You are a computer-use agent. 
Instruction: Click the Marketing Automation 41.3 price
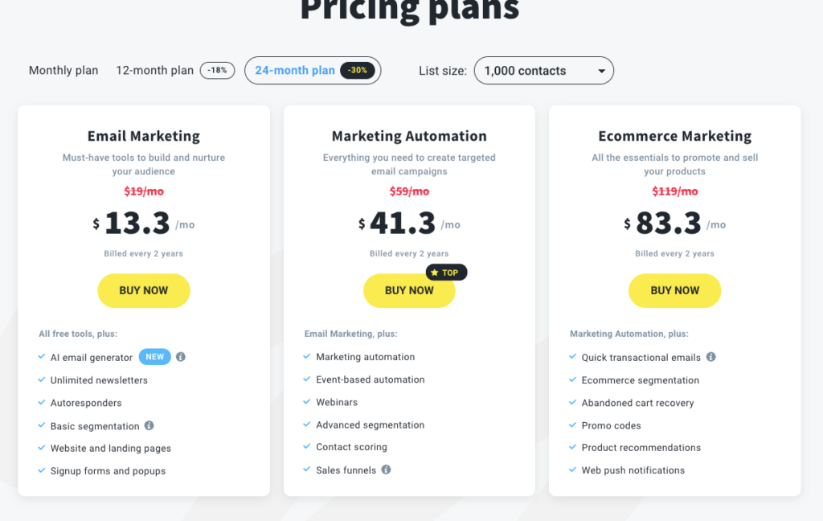pyautogui.click(x=402, y=224)
